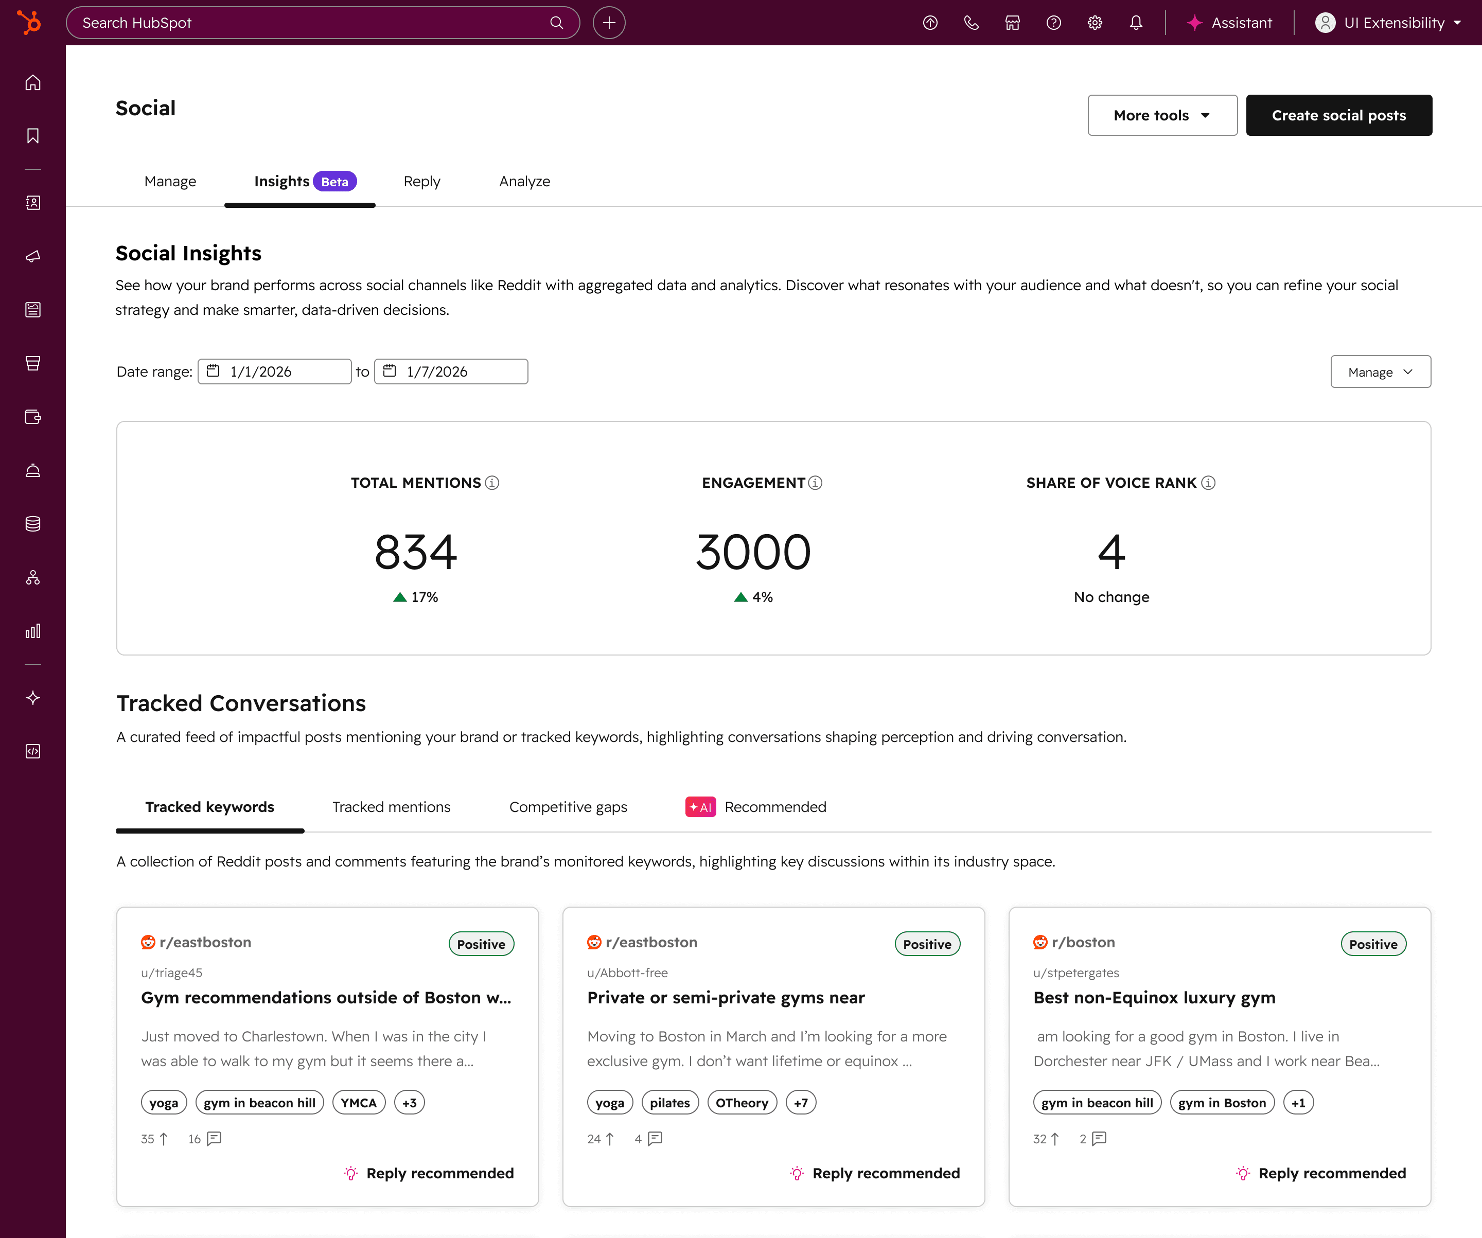
Task: Open the Content newspaper icon in sidebar
Action: click(x=32, y=310)
